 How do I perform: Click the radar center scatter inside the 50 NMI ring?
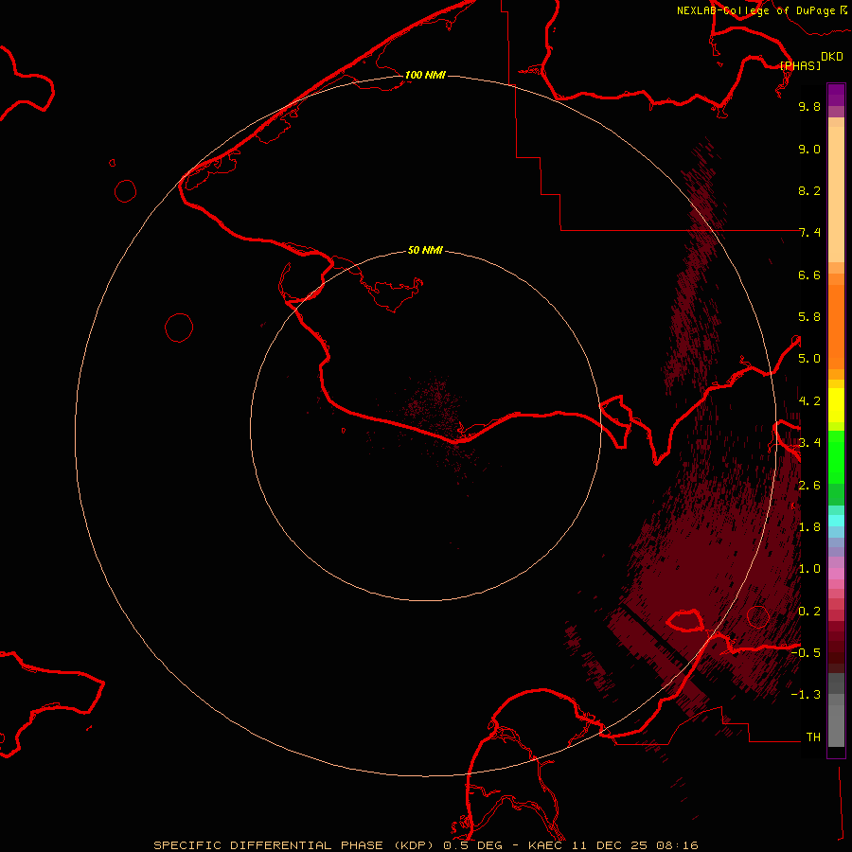(433, 405)
